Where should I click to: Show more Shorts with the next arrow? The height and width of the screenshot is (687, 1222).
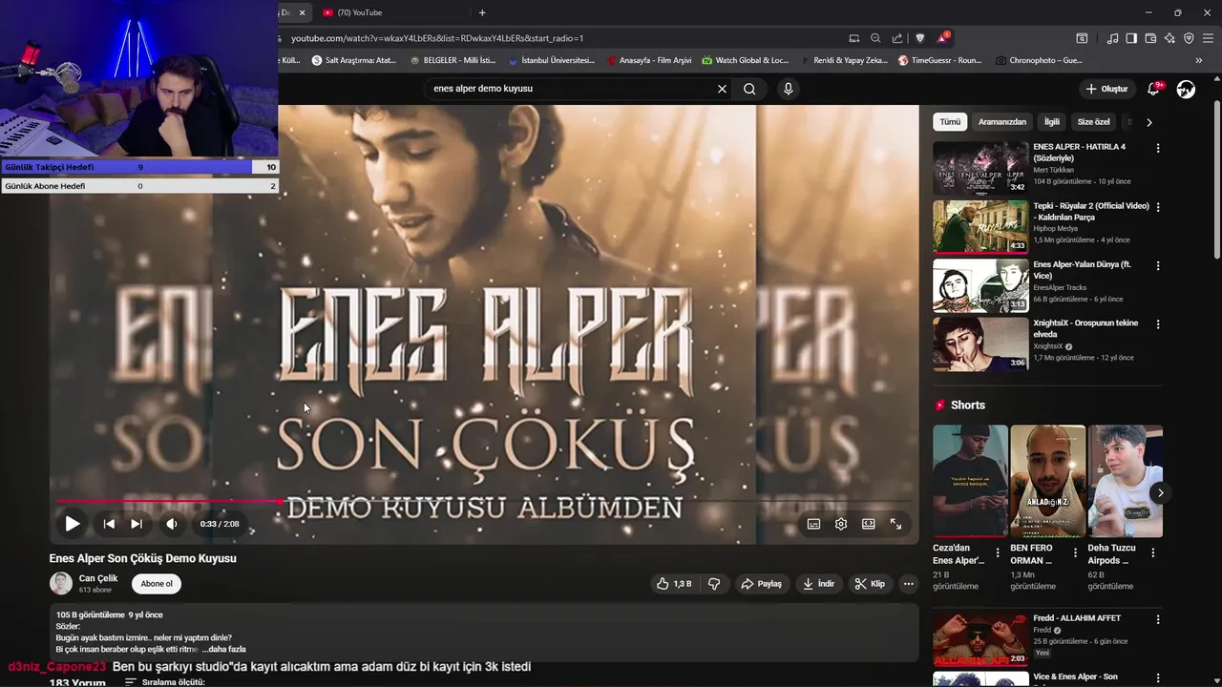(x=1160, y=493)
